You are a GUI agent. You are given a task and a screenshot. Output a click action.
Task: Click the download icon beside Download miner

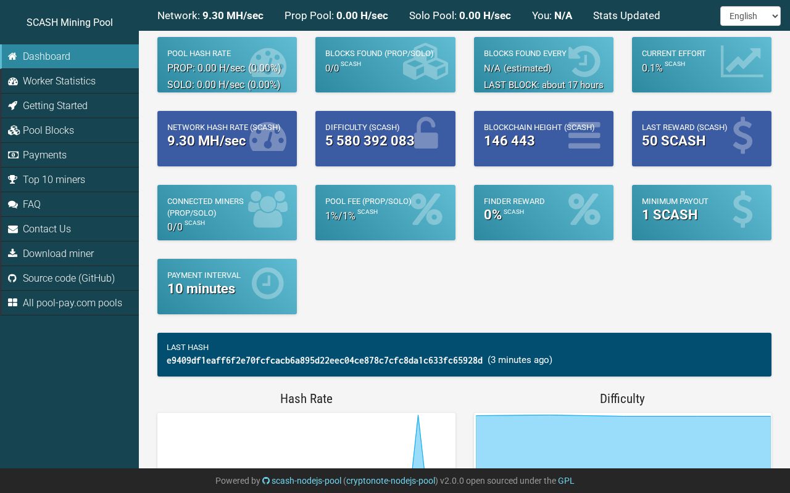(12, 253)
